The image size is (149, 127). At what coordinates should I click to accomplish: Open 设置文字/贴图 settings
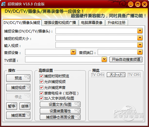click(60, 105)
